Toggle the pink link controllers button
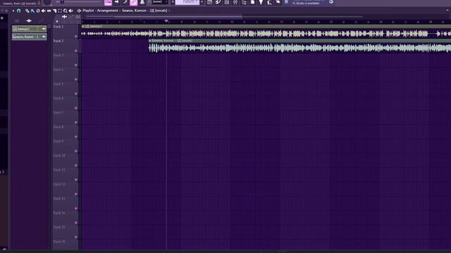This screenshot has height=253, width=451. tap(134, 2)
